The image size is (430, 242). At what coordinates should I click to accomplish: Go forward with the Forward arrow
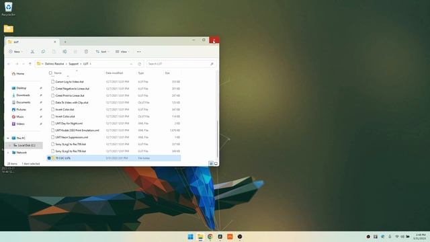point(17,64)
